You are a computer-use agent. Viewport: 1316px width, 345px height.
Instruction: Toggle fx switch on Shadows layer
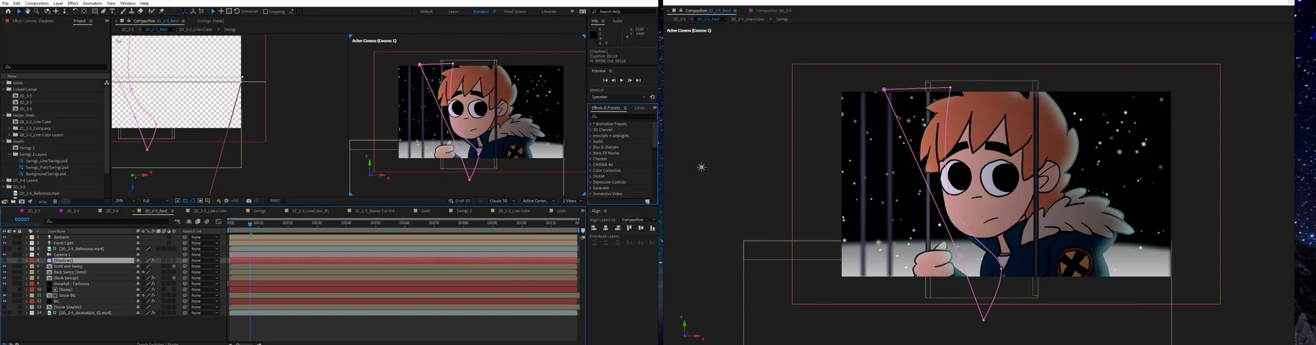[153, 260]
